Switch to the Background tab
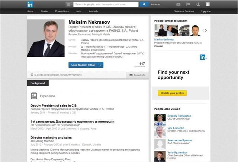 click(x=38, y=83)
